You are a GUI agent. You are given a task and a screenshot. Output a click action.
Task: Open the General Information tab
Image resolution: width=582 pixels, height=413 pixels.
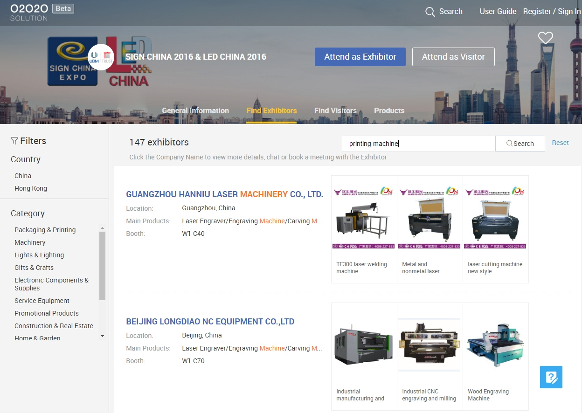click(x=195, y=110)
